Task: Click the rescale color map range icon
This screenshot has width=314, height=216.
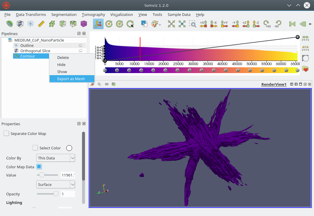Action: (305, 38)
